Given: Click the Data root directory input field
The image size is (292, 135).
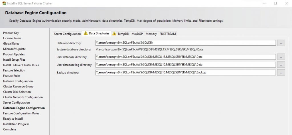Looking at the screenshot, I should [185, 43].
